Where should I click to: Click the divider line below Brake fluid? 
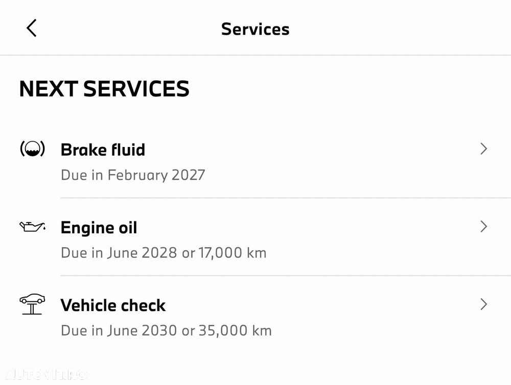286,198
